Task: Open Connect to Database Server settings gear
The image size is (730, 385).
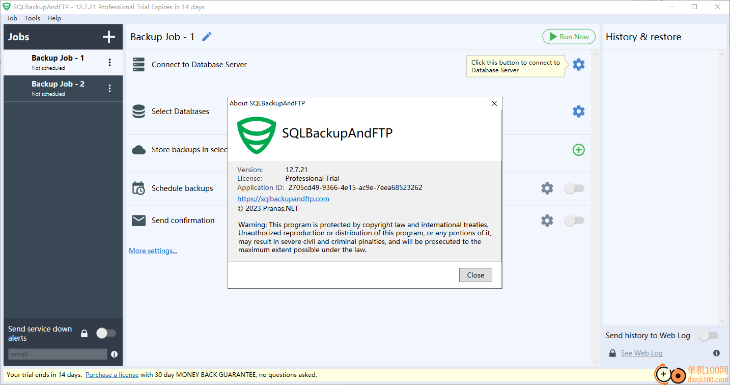Action: (x=579, y=65)
